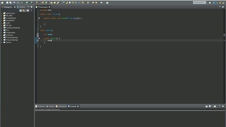Open the Declaration tab

[61, 107]
